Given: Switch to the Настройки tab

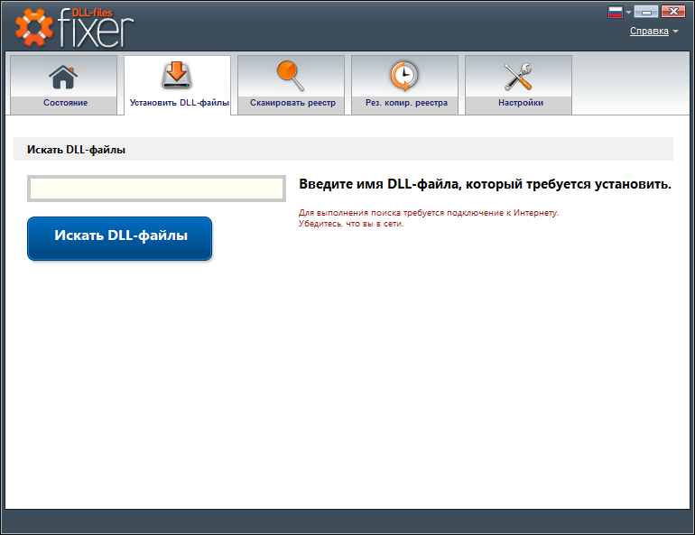Looking at the screenshot, I should click(519, 85).
